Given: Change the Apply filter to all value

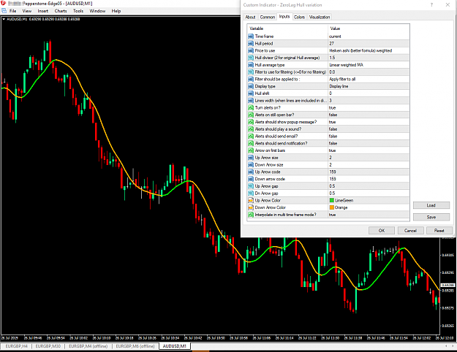Looking at the screenshot, I should [x=369, y=79].
